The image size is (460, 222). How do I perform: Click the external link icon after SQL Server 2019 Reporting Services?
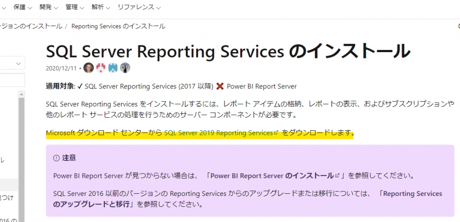tap(276, 133)
